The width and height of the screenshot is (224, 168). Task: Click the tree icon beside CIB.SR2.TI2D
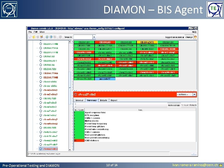[40, 98]
